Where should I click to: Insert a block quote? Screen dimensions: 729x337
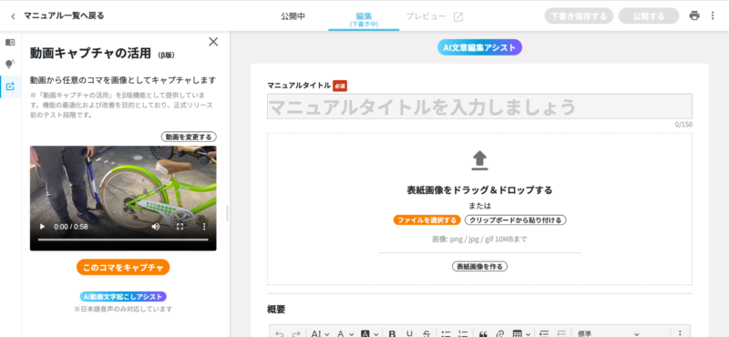point(483,333)
